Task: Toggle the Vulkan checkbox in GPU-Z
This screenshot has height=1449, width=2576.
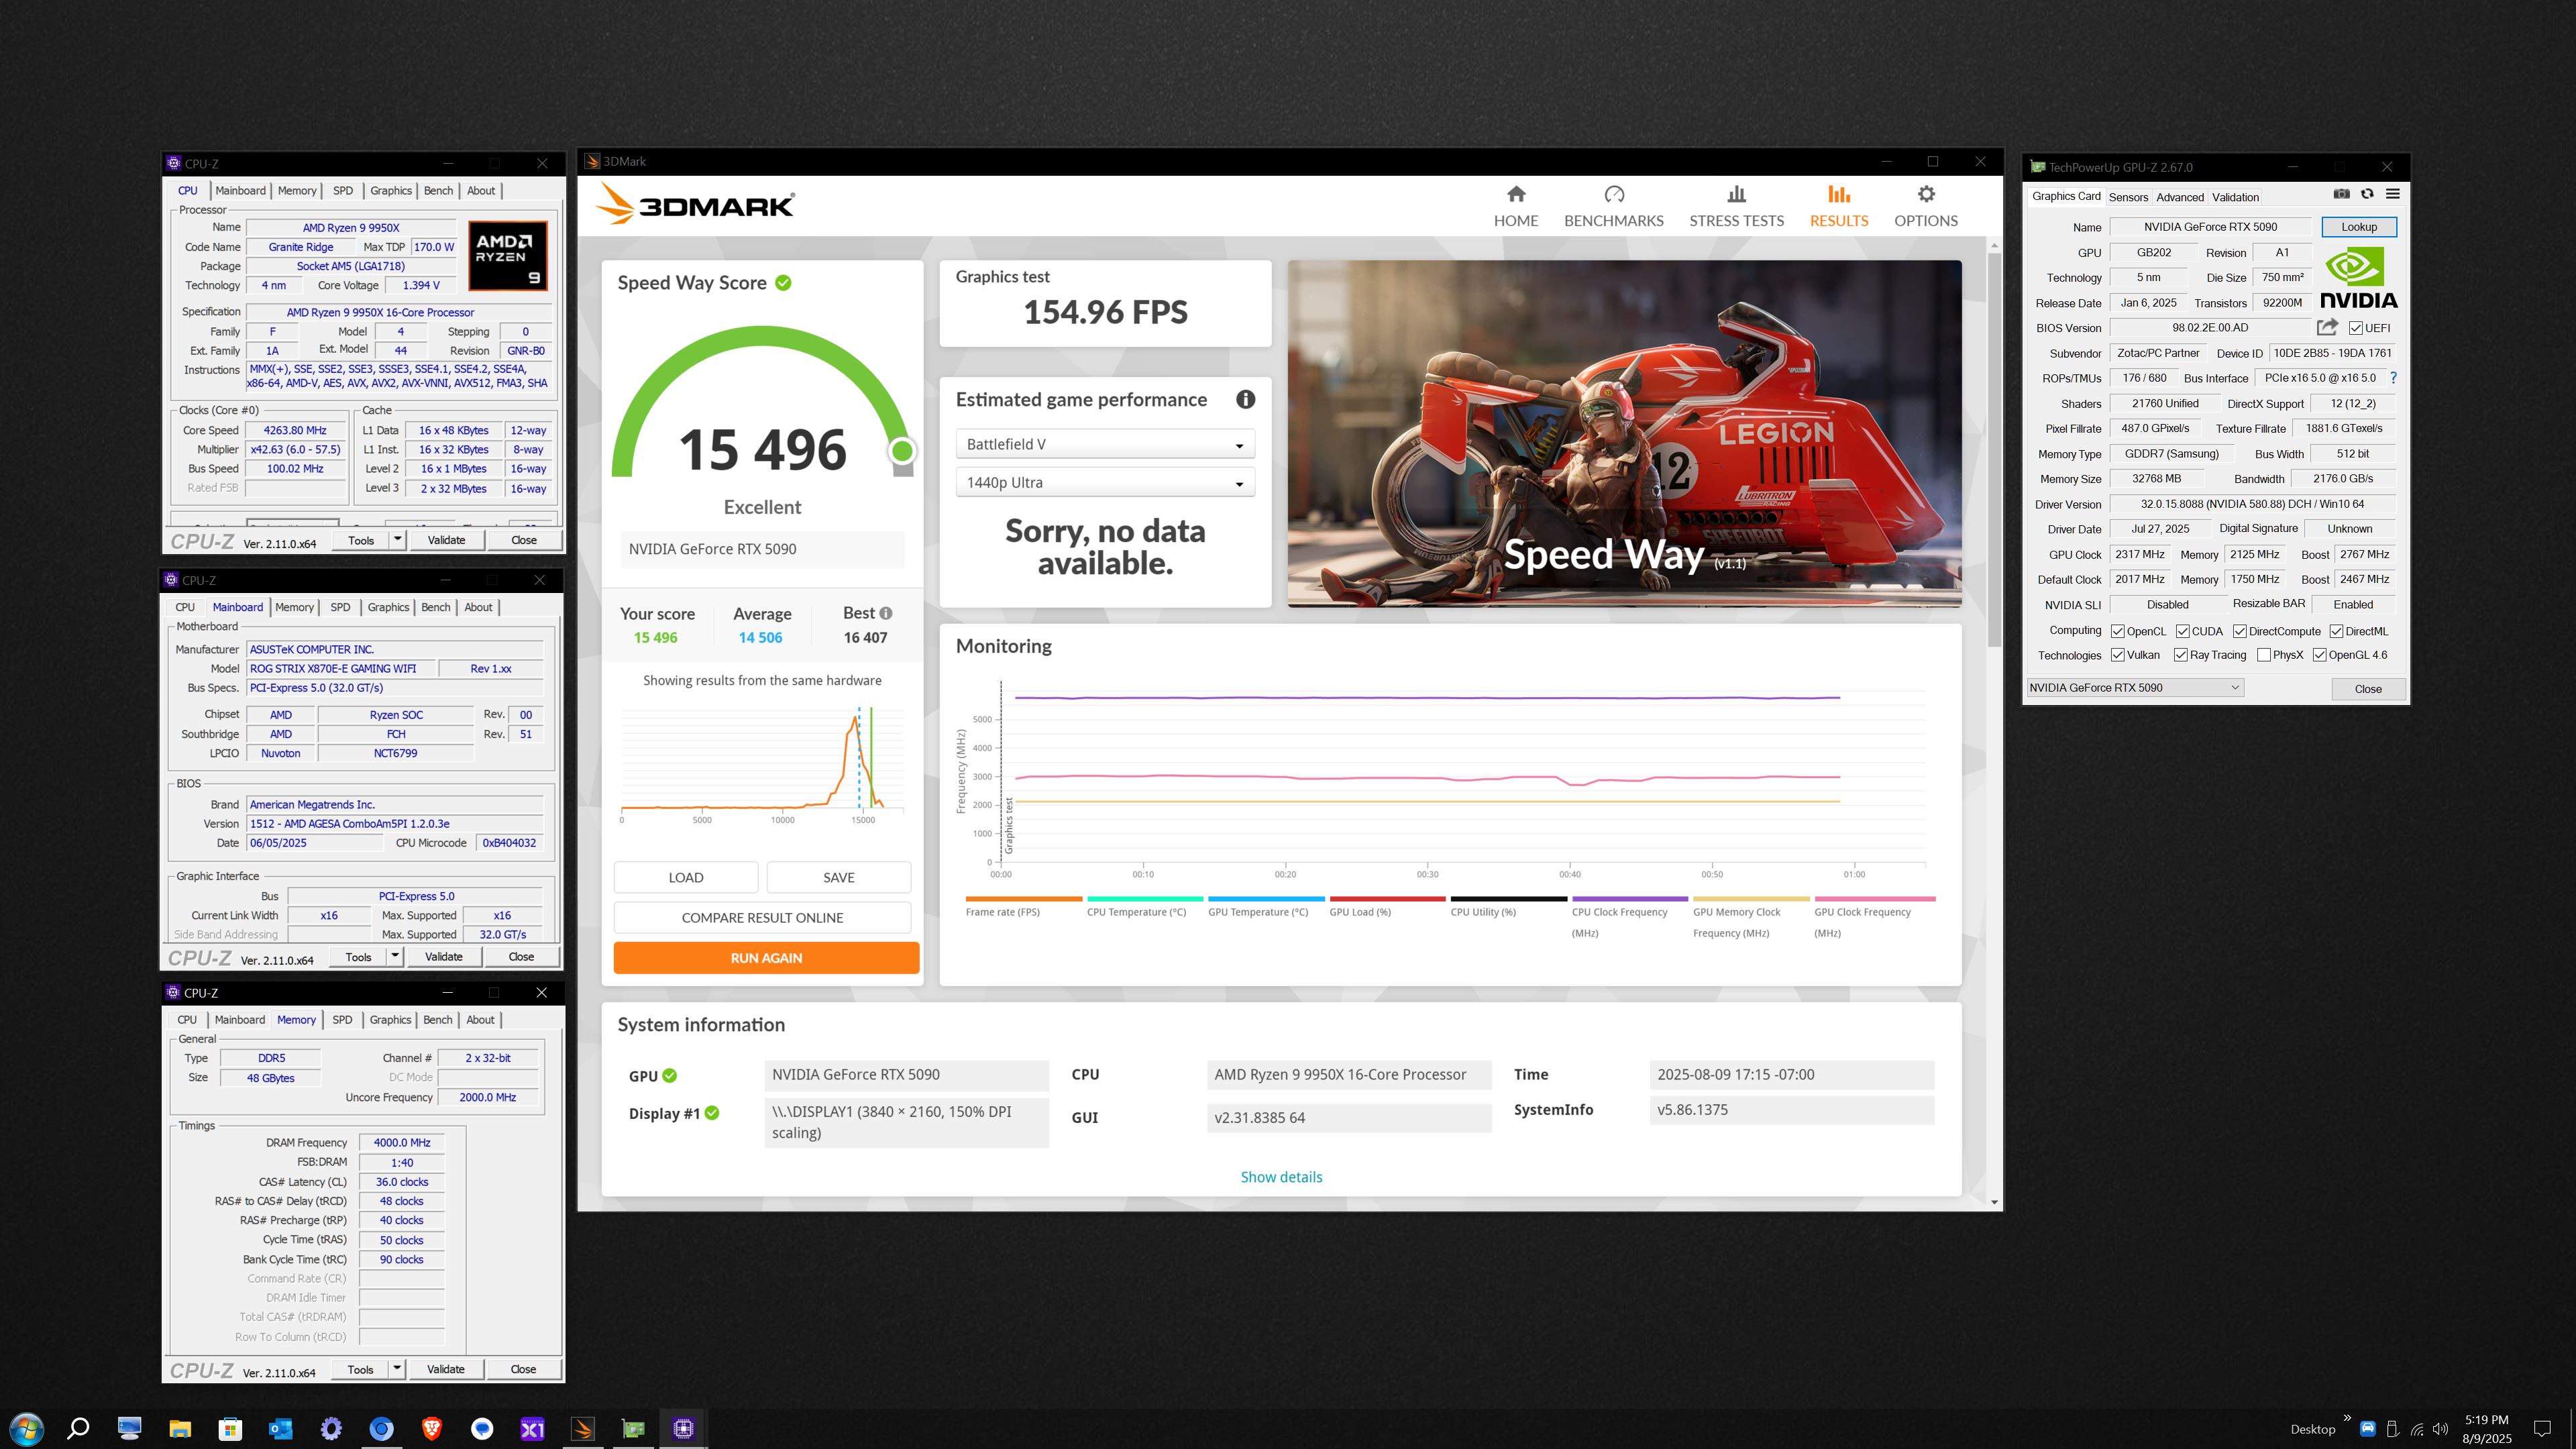Action: pos(2117,655)
